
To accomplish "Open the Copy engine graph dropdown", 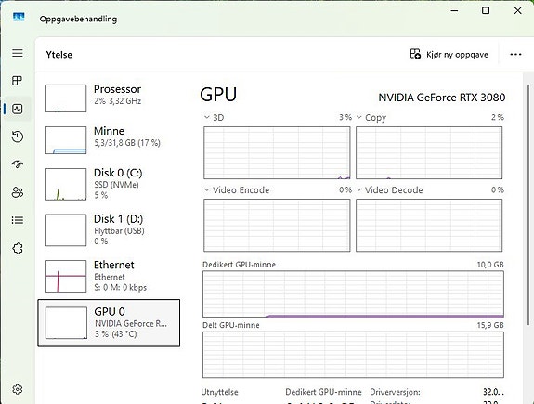I will 371,118.
